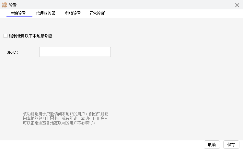Enable 强制使用以下本地服务器 checkbox
This screenshot has width=243, height=152.
pos(6,36)
